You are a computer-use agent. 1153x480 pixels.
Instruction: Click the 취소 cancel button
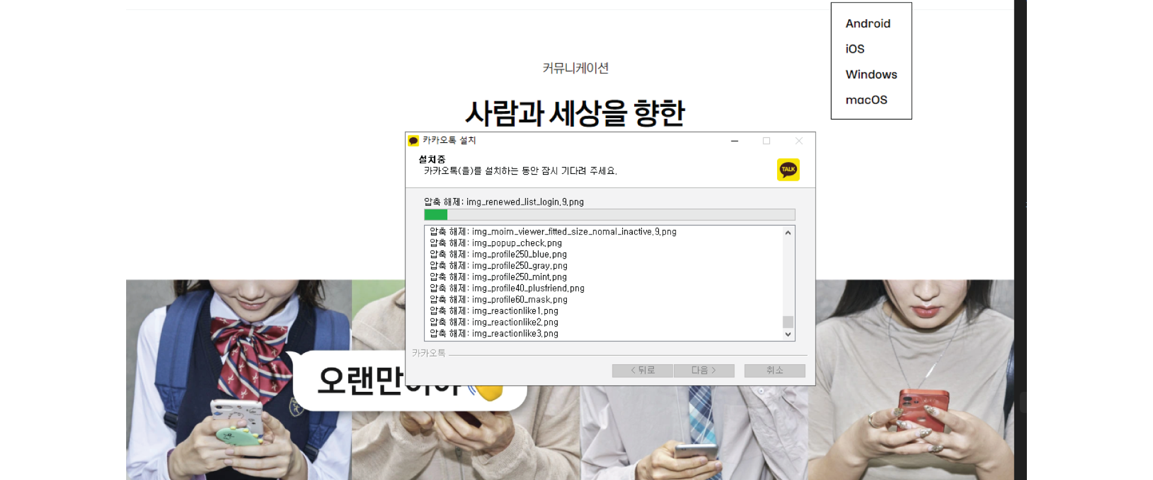(x=775, y=370)
